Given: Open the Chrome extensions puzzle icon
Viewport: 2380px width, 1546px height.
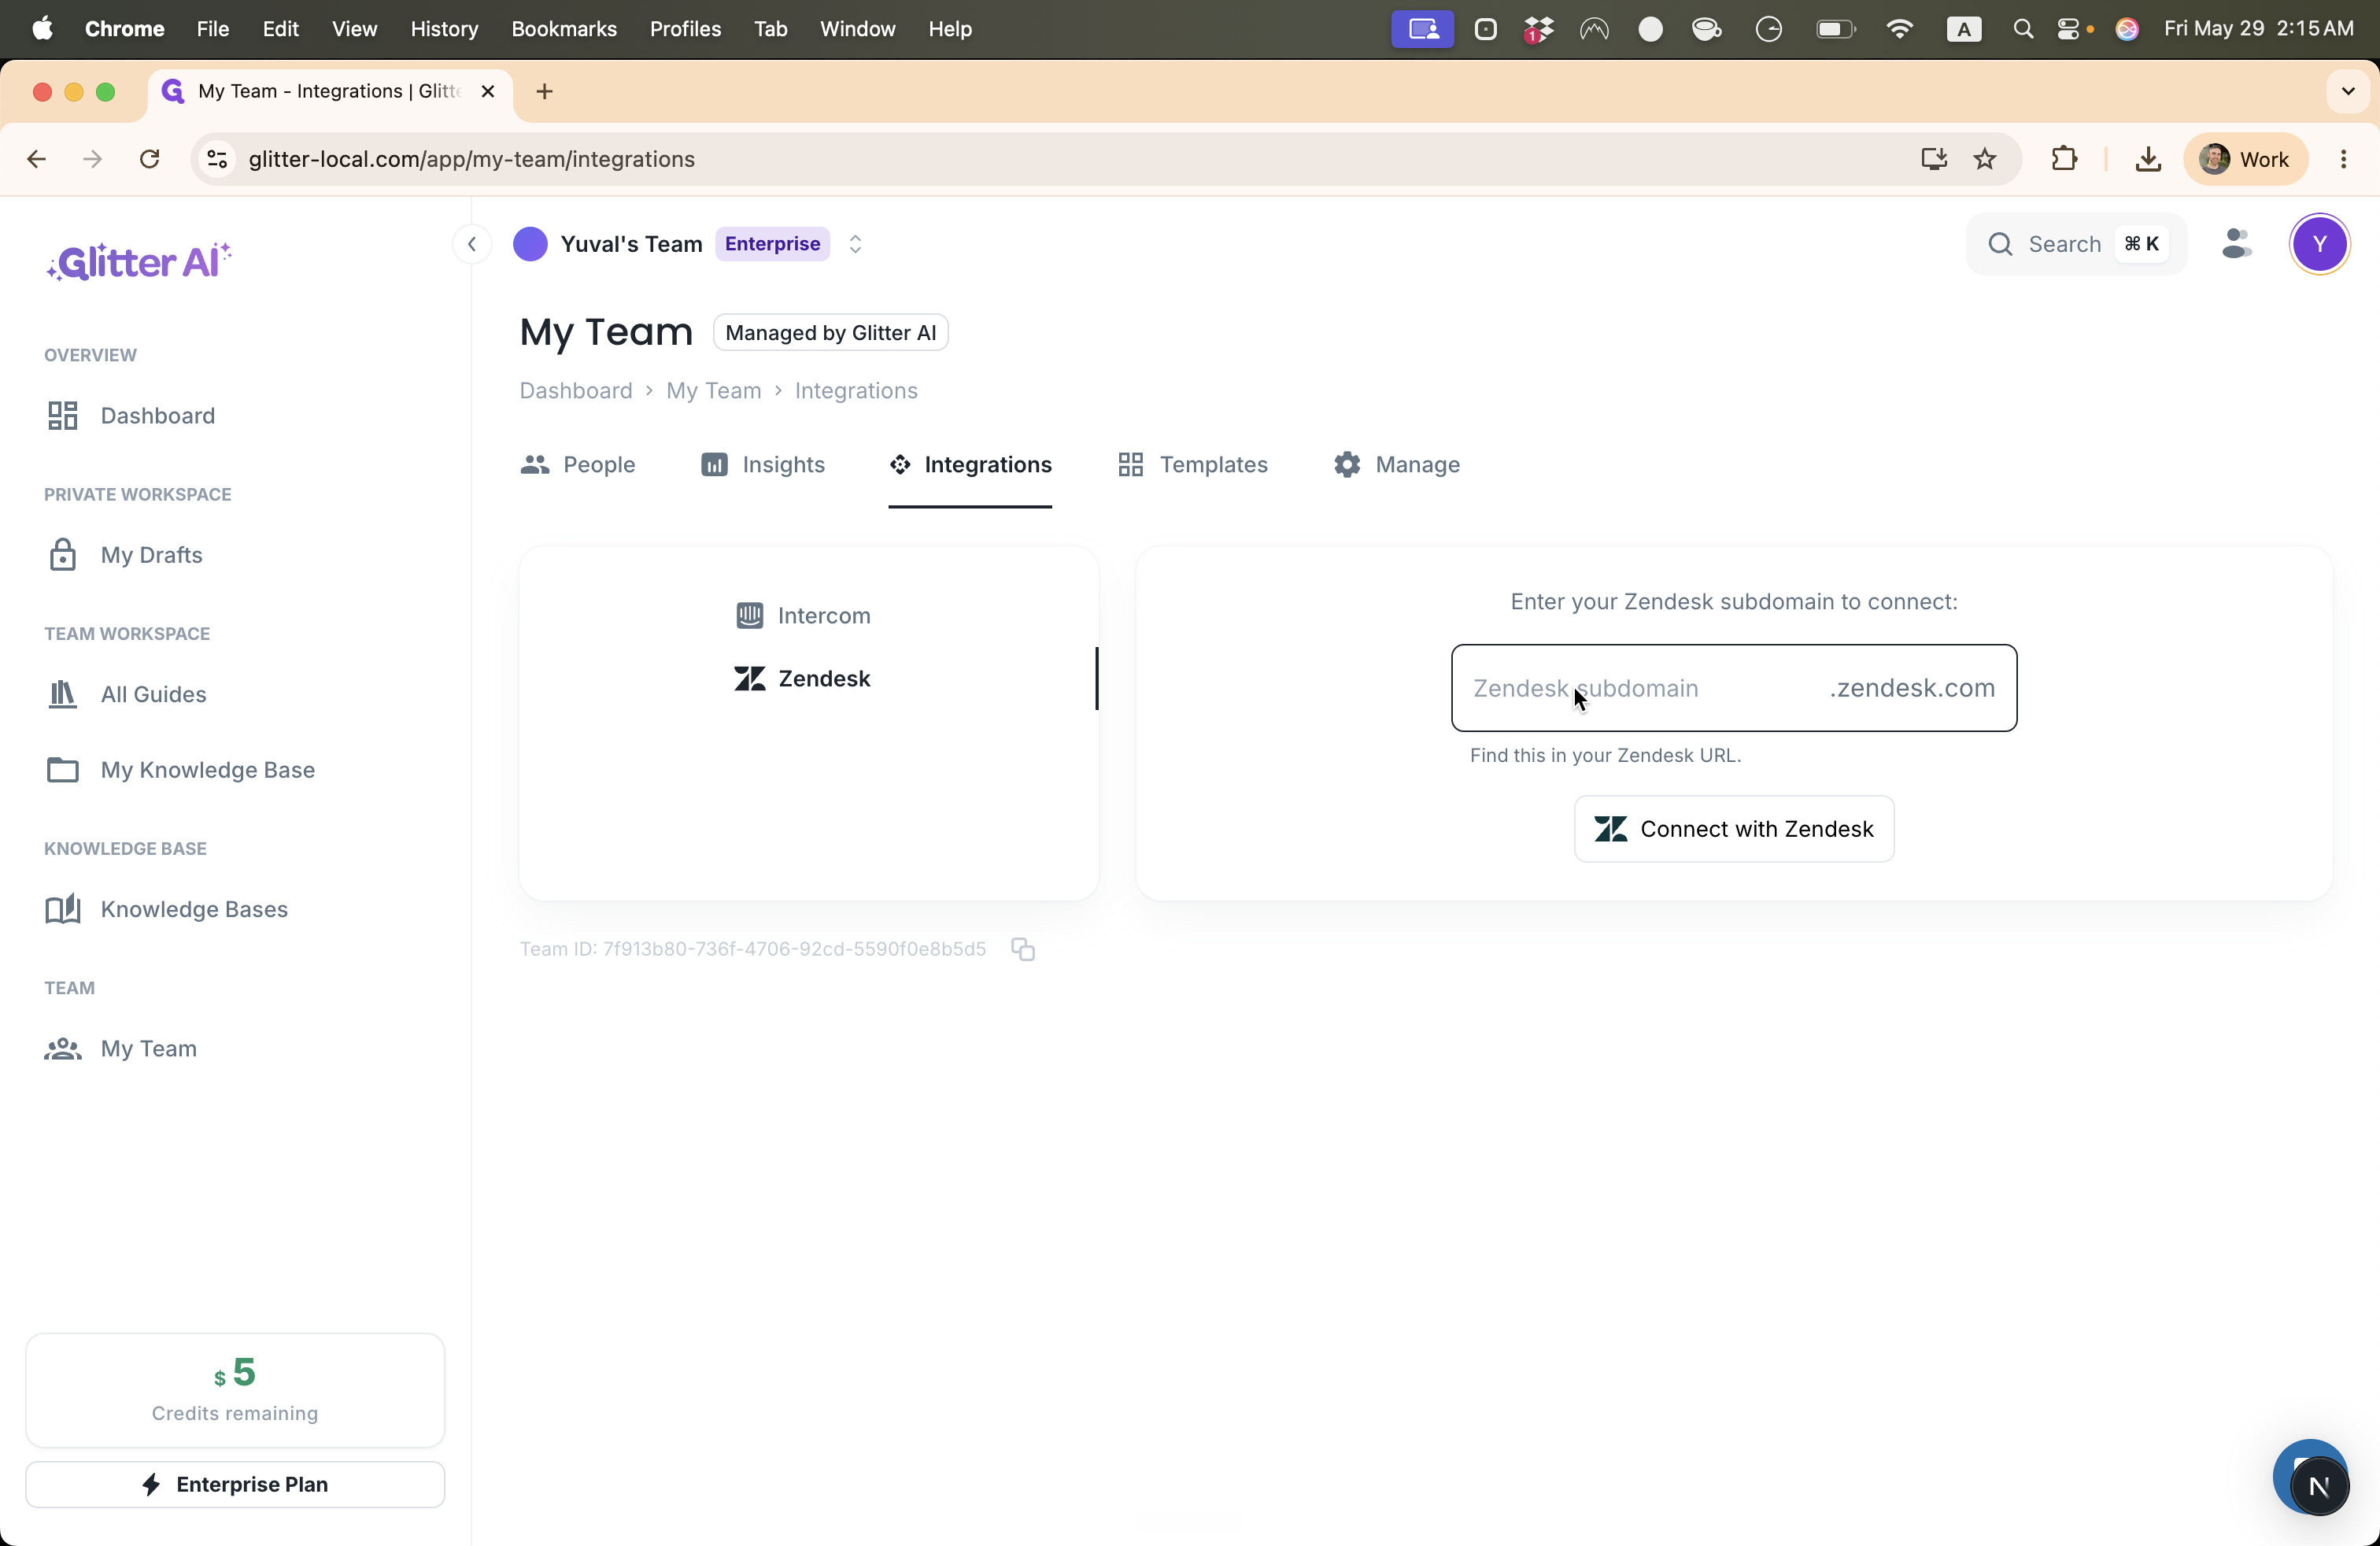Looking at the screenshot, I should click(2064, 159).
